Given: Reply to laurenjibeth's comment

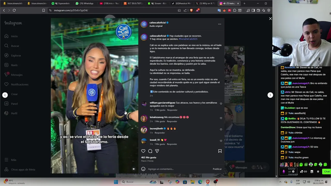Looking at the screenshot, I should click(x=160, y=133).
